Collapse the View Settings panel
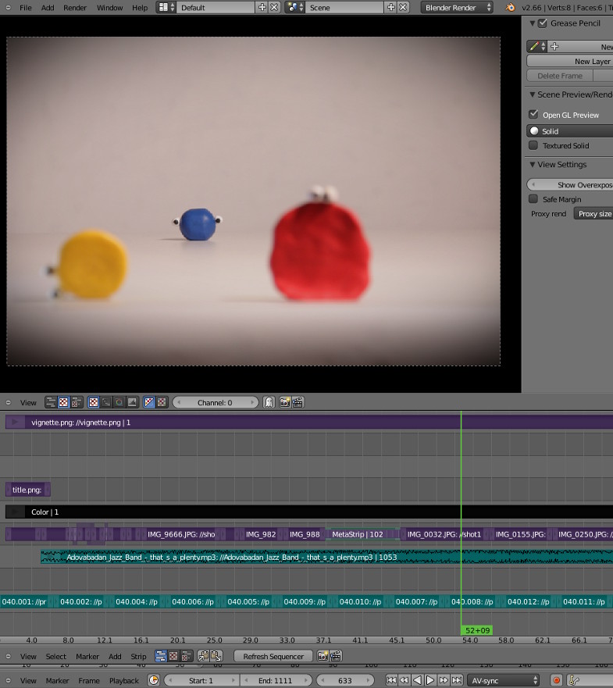The height and width of the screenshot is (688, 613). click(x=533, y=165)
